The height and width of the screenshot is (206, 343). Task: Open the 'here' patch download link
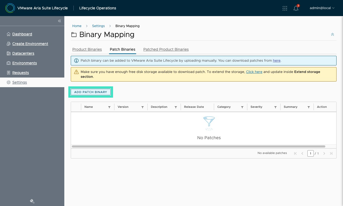tap(277, 61)
